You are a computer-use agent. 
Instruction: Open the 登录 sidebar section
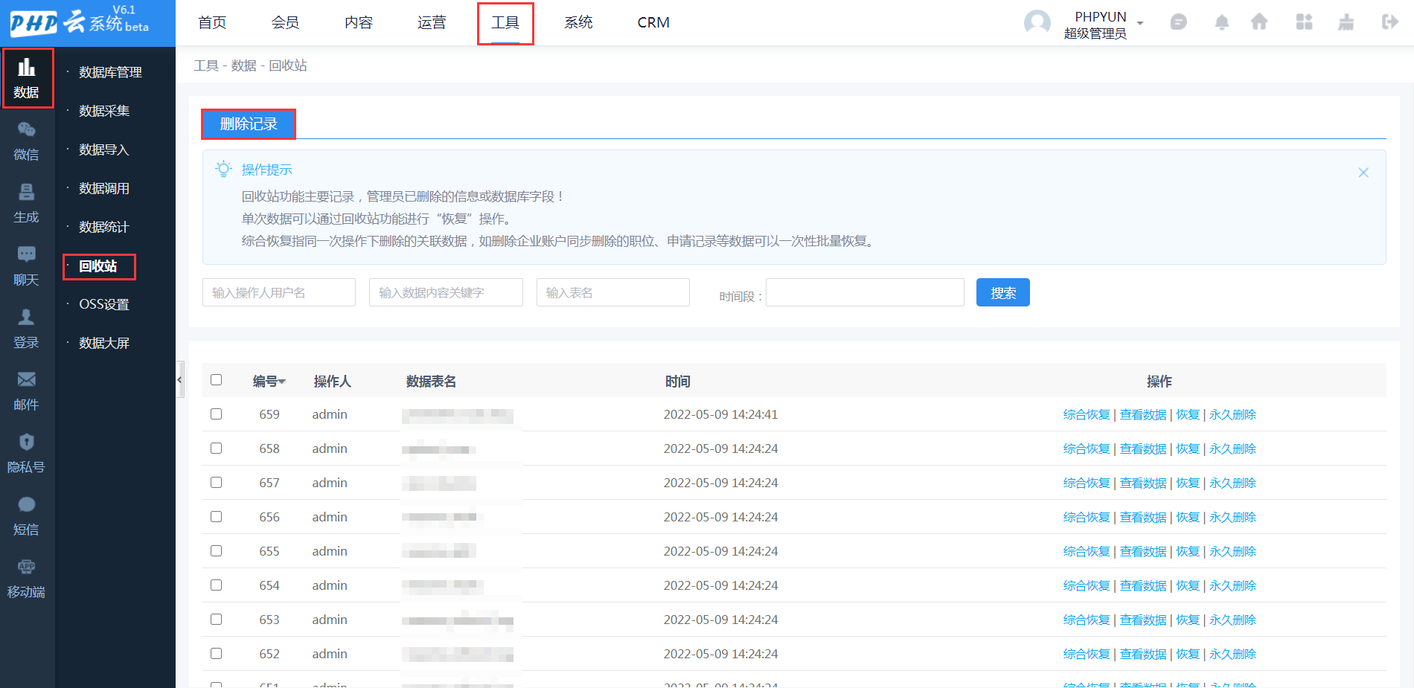pos(27,329)
